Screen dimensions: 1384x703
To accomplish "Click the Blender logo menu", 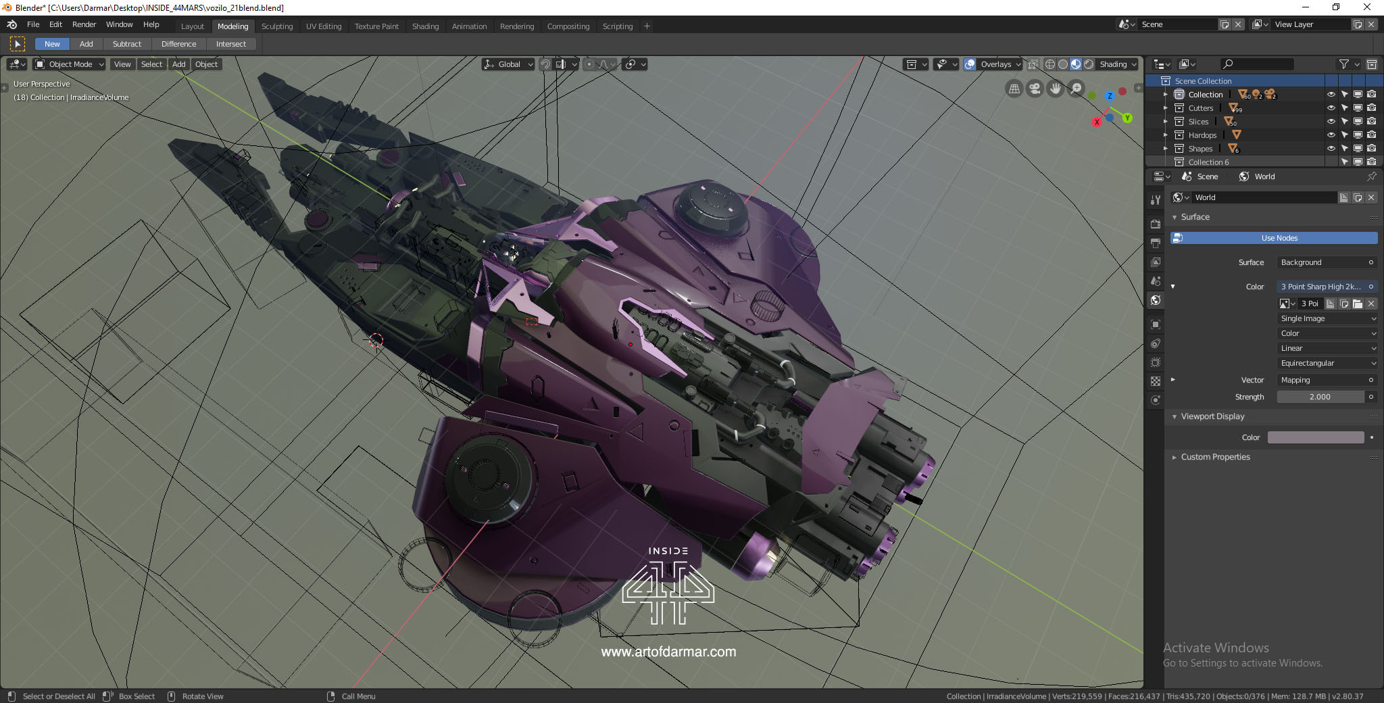I will coord(11,24).
